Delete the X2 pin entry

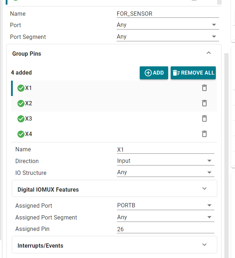coord(204,103)
